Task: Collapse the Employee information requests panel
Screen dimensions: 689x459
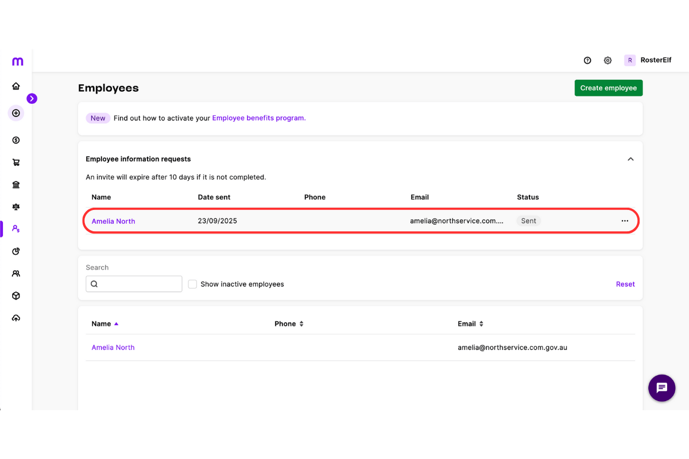Action: pyautogui.click(x=630, y=159)
